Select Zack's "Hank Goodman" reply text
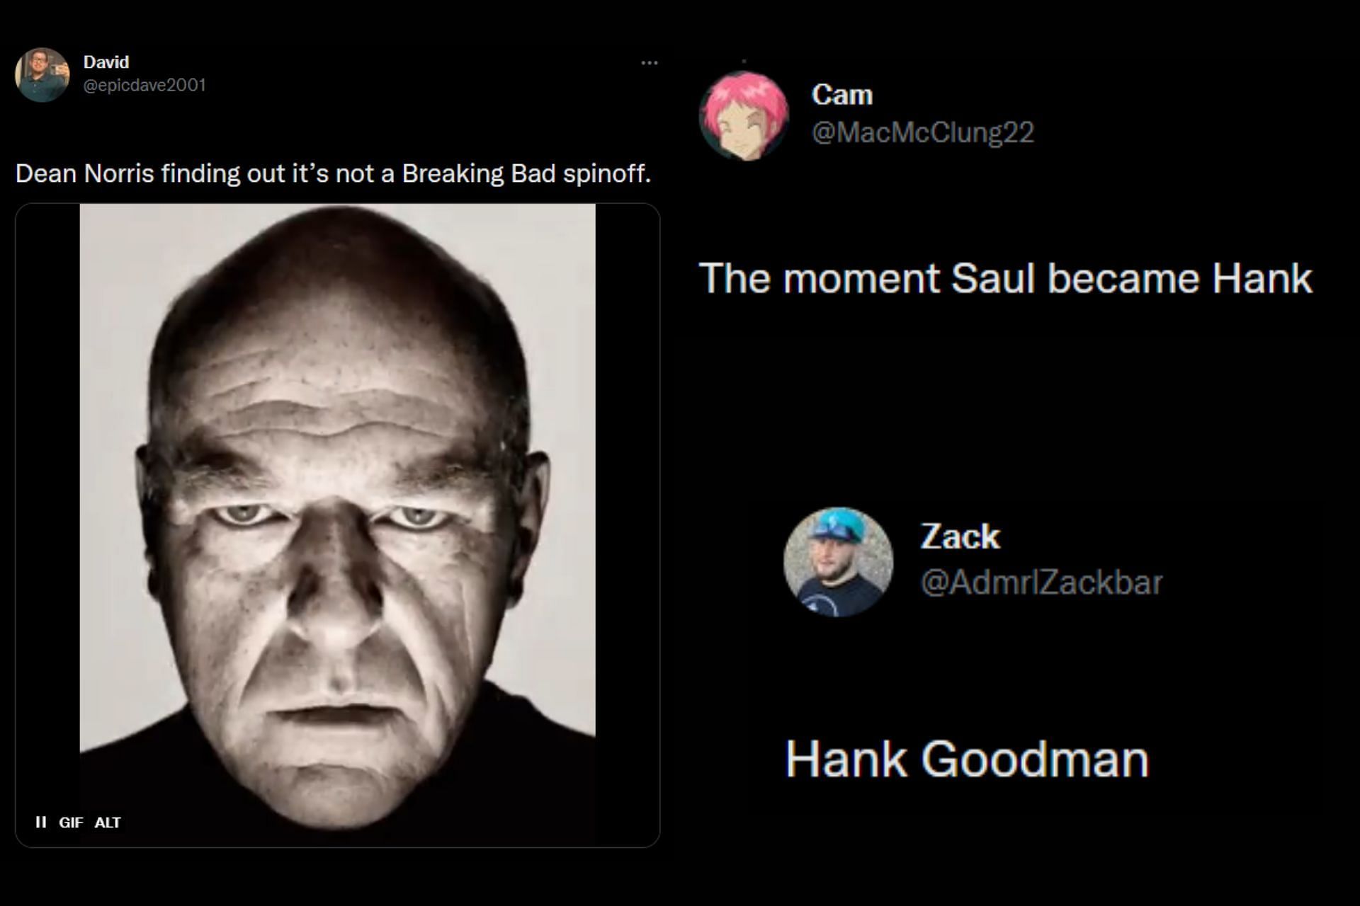1360x906 pixels. click(x=967, y=759)
